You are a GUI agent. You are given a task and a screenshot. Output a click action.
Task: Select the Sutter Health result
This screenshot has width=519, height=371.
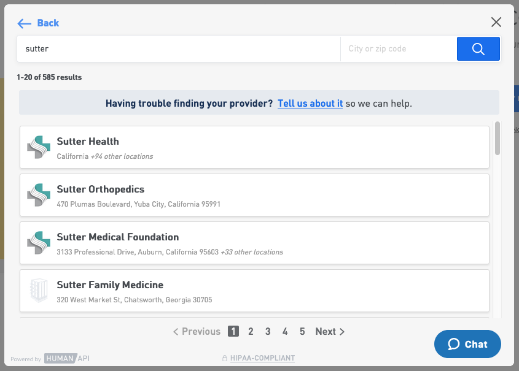254,147
